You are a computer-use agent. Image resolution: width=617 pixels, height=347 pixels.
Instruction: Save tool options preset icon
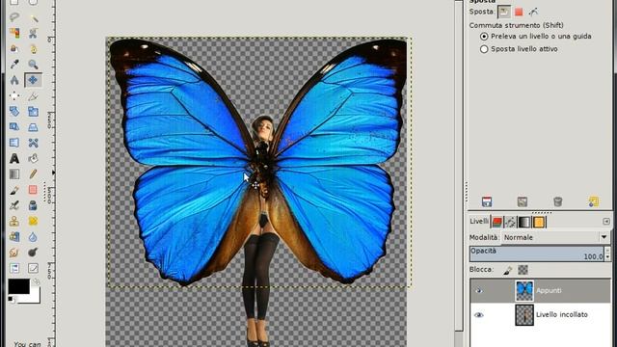pos(487,201)
